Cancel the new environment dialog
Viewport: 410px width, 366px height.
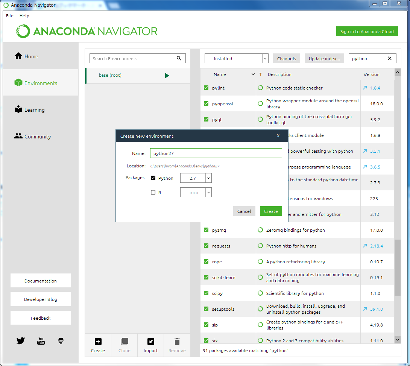(244, 211)
